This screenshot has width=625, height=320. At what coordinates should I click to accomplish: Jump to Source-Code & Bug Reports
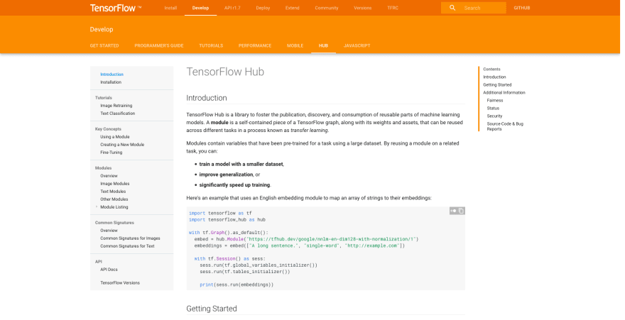pos(505,126)
